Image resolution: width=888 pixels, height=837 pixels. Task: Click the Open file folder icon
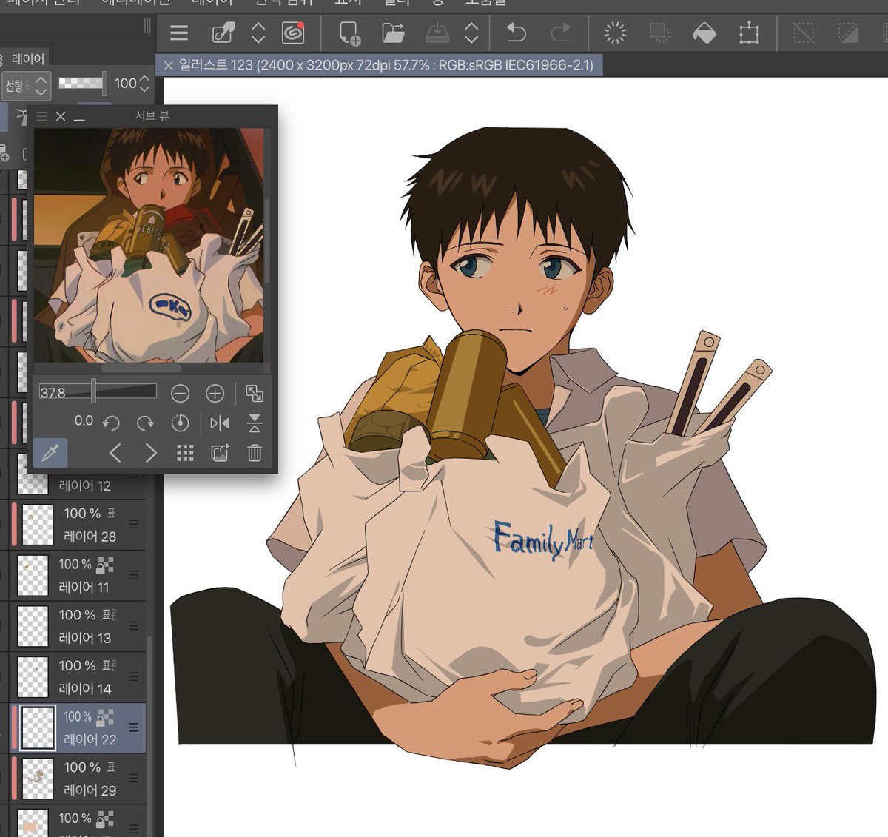click(x=393, y=33)
